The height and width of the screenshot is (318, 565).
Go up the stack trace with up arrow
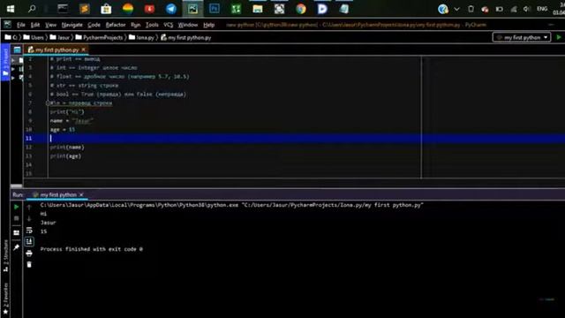pyautogui.click(x=29, y=208)
